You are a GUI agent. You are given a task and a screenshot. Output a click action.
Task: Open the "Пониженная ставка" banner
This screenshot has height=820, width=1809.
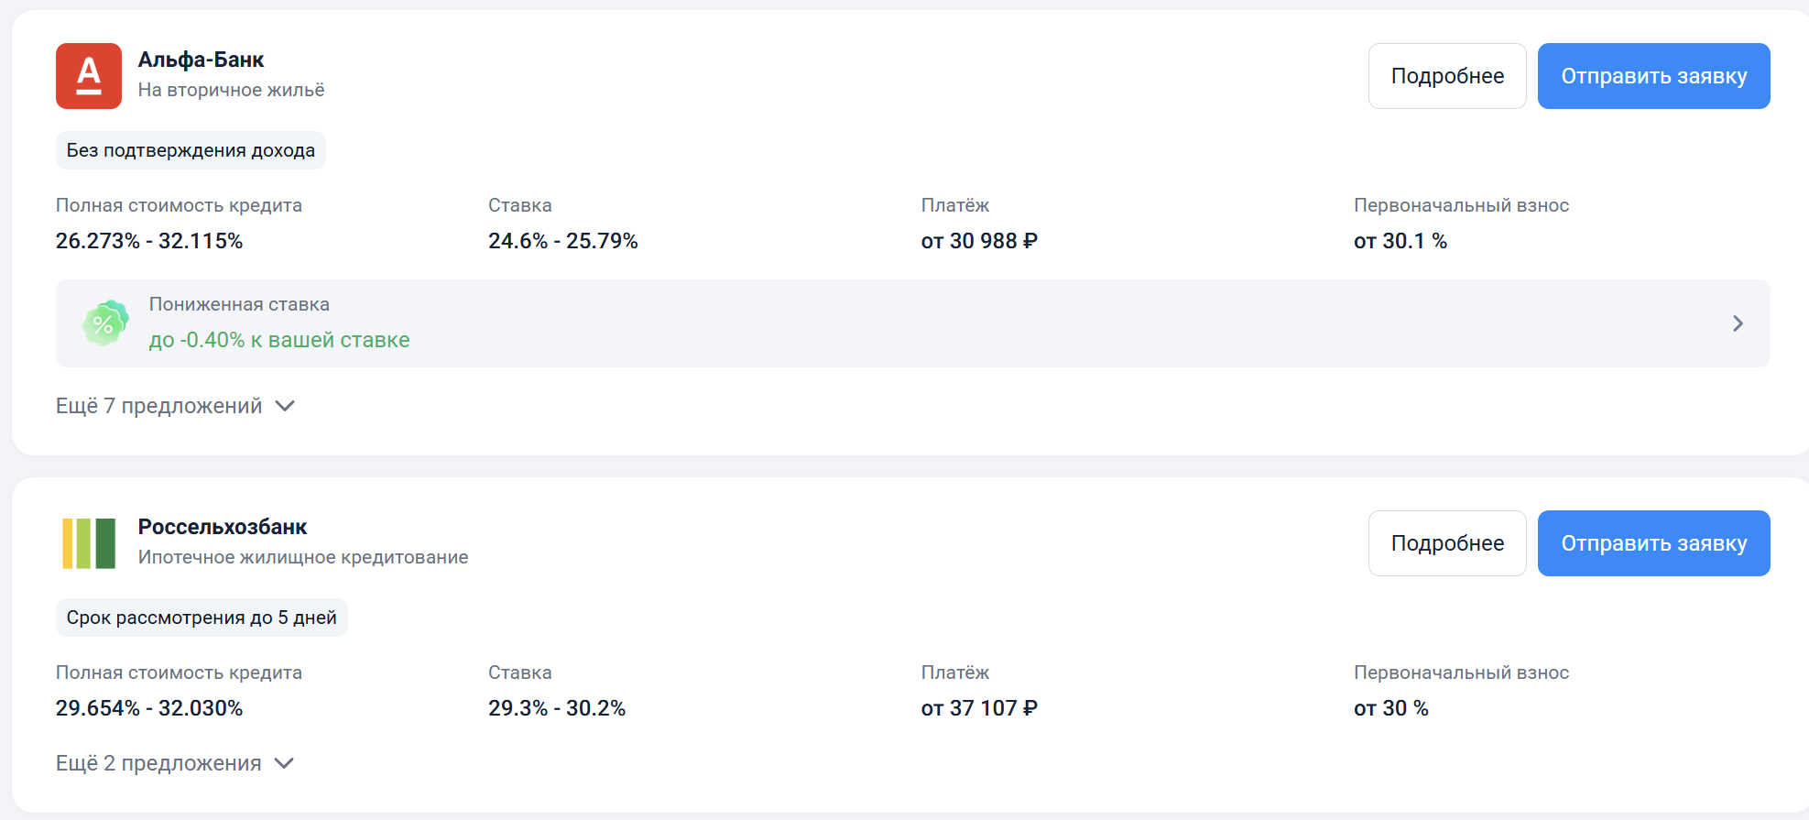coord(912,323)
